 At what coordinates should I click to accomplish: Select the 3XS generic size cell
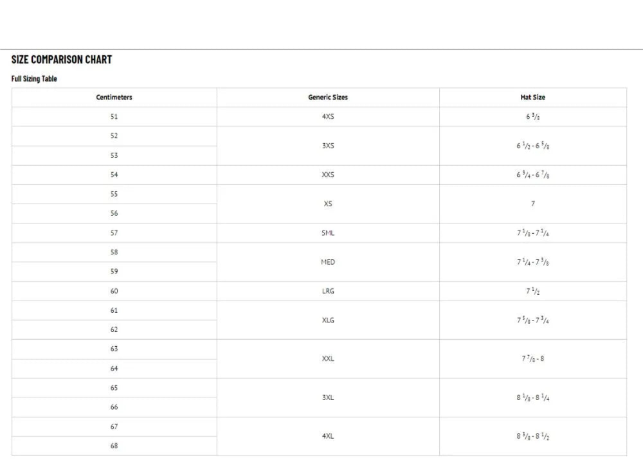(x=328, y=146)
